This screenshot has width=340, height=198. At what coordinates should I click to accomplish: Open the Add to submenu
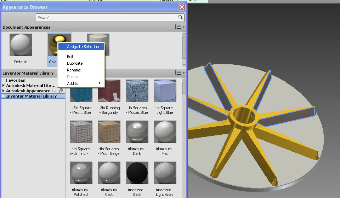coord(81,83)
